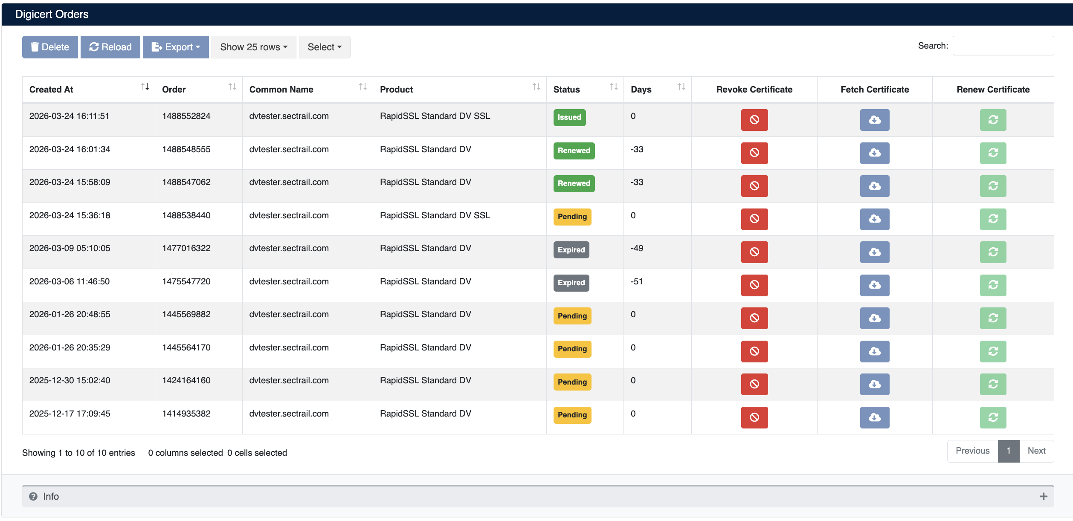Renew certificate for order 1488538440
This screenshot has height=521, width=1073.
coord(993,219)
